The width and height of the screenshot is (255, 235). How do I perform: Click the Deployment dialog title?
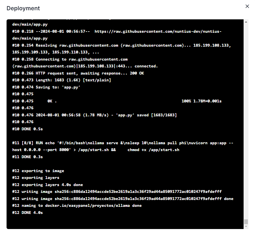(x=23, y=8)
